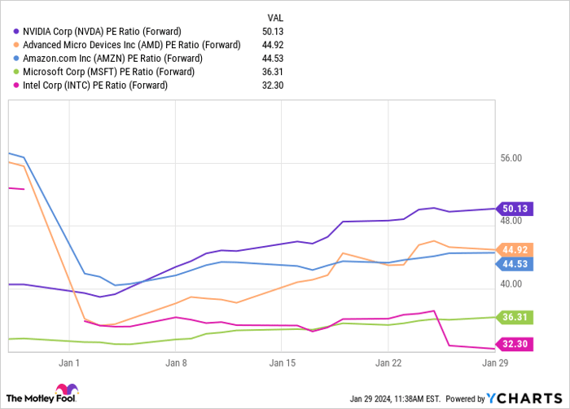Click the purple 50.13 value flag
Screen dimensions: 570x409
click(x=515, y=209)
